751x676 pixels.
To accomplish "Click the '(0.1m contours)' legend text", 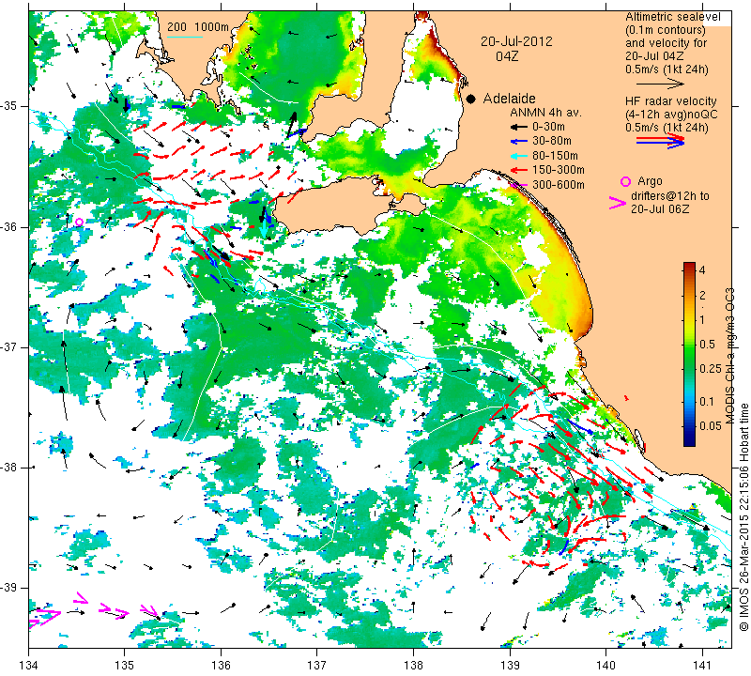I will [x=666, y=30].
